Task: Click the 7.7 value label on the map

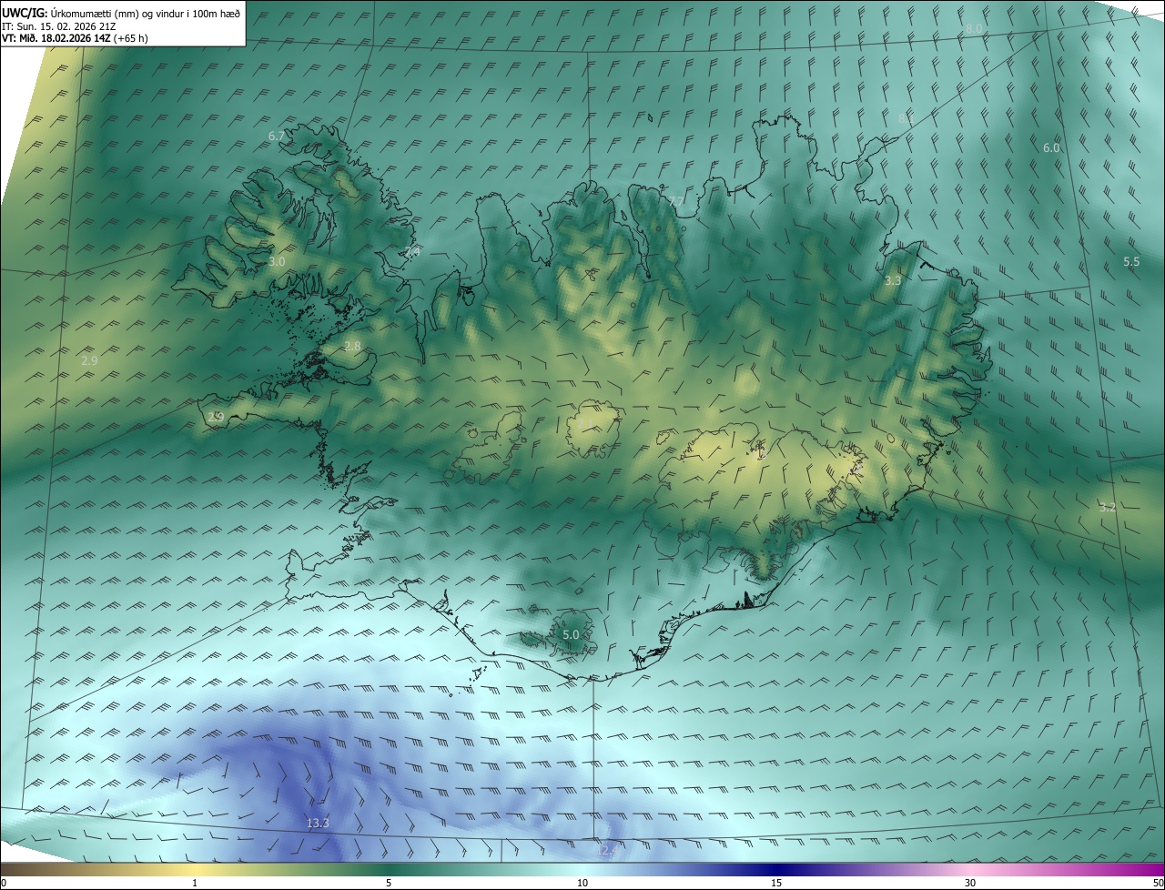Action: [676, 201]
